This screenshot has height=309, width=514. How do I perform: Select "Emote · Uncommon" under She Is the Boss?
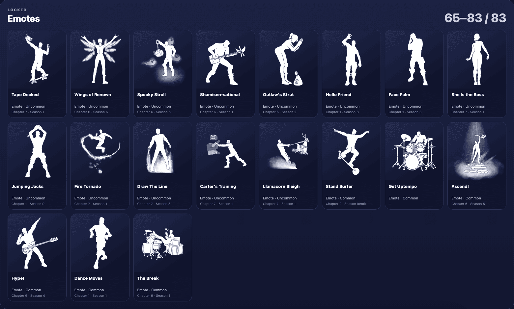pos(468,107)
